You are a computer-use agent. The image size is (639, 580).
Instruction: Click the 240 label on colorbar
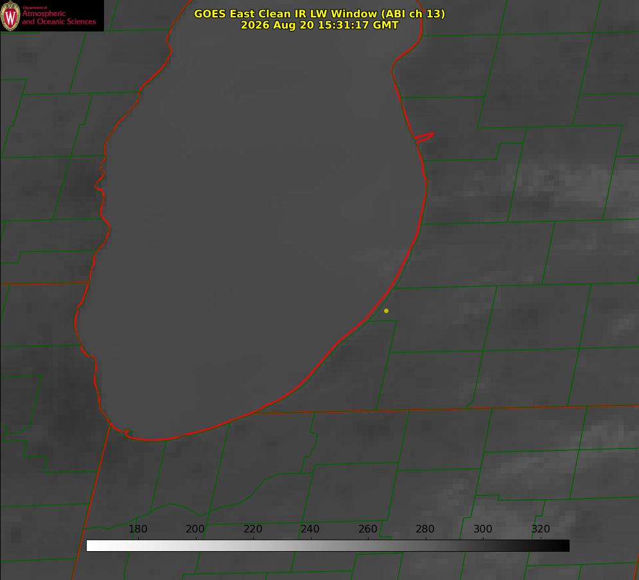[x=310, y=529]
